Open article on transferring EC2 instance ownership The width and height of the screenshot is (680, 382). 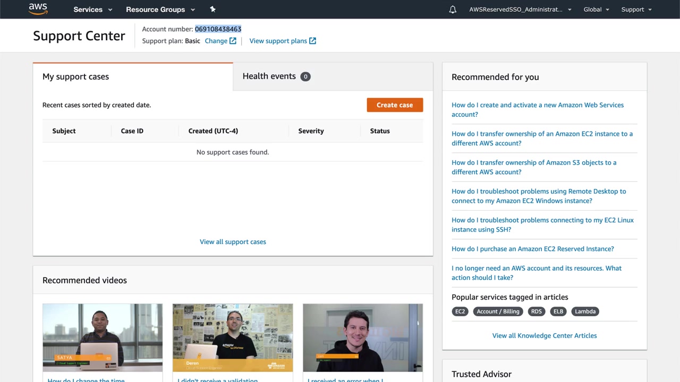click(x=542, y=138)
